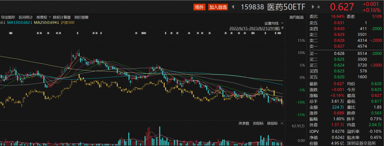Expand the 设置均线 dropdown arrow
Screen dimensions: 384x146
tap(282, 23)
